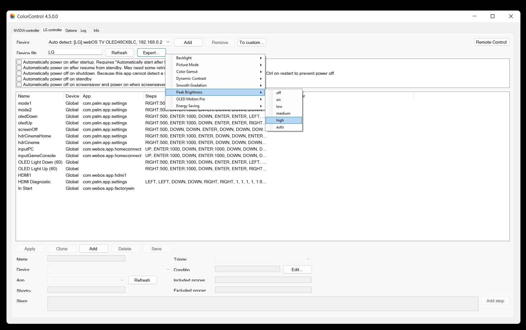Open the preset Device dropdown

click(x=109, y=269)
